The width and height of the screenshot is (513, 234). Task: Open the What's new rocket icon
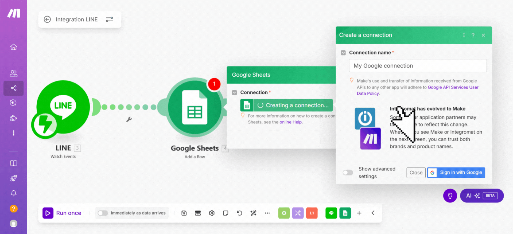click(x=13, y=178)
